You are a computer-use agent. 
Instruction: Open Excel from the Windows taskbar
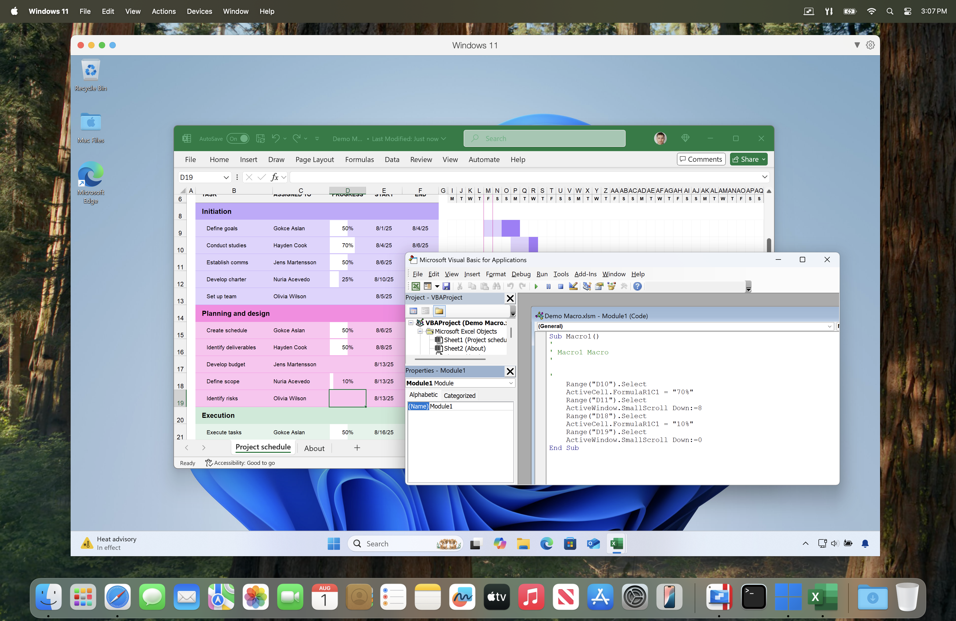tap(616, 543)
